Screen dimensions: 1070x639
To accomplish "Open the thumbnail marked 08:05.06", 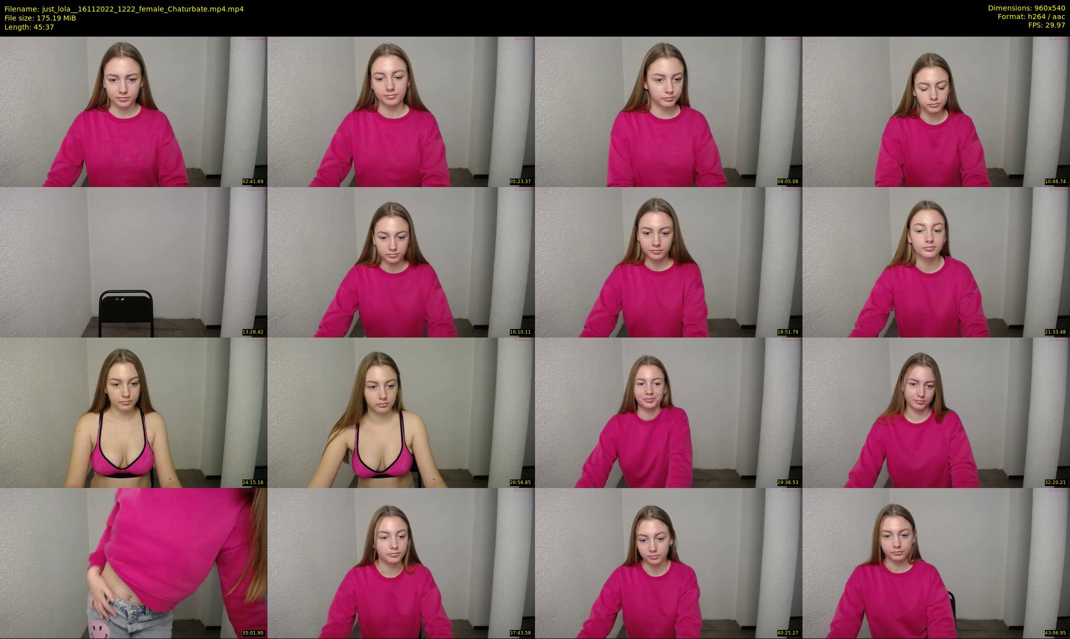I will [668, 111].
